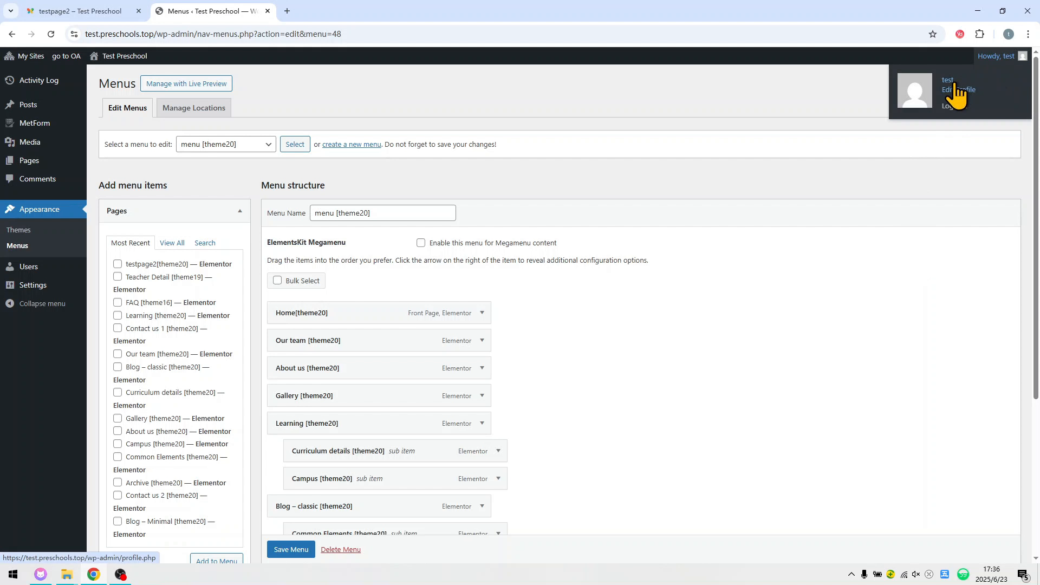The width and height of the screenshot is (1040, 585).
Task: Switch to the View All pages tab
Action: pos(172,243)
